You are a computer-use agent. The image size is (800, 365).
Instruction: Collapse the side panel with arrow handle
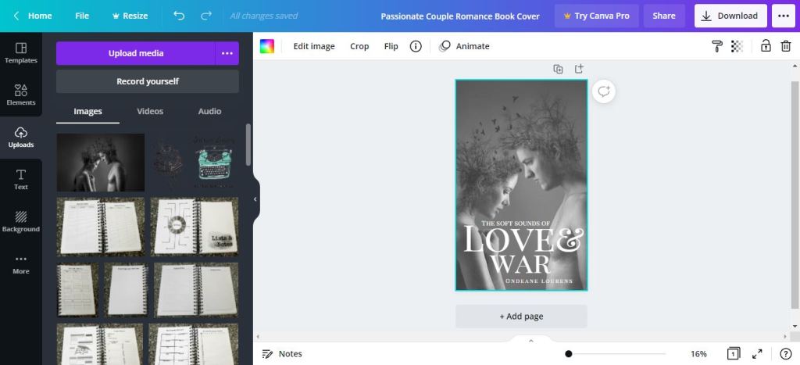[x=255, y=199]
